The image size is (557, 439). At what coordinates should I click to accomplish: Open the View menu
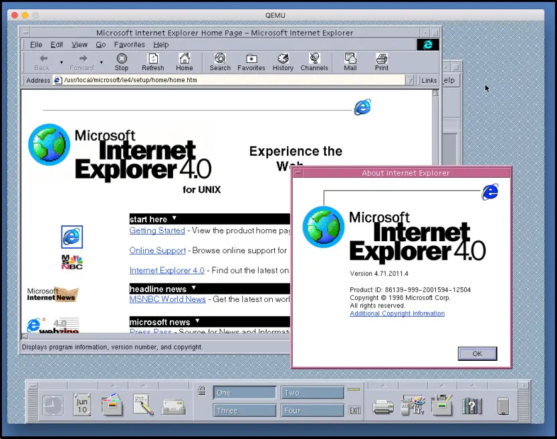pyautogui.click(x=79, y=45)
